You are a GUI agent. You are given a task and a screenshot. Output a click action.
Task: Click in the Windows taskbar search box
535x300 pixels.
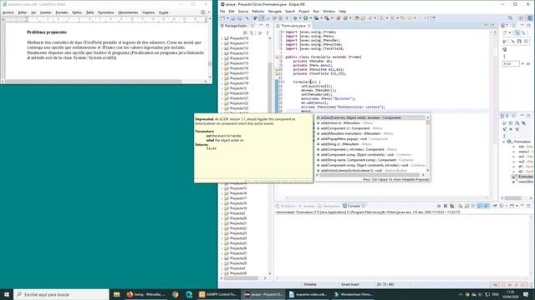coord(61,294)
